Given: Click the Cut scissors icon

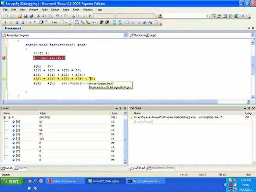Looking at the screenshot, I should [x=38, y=16].
